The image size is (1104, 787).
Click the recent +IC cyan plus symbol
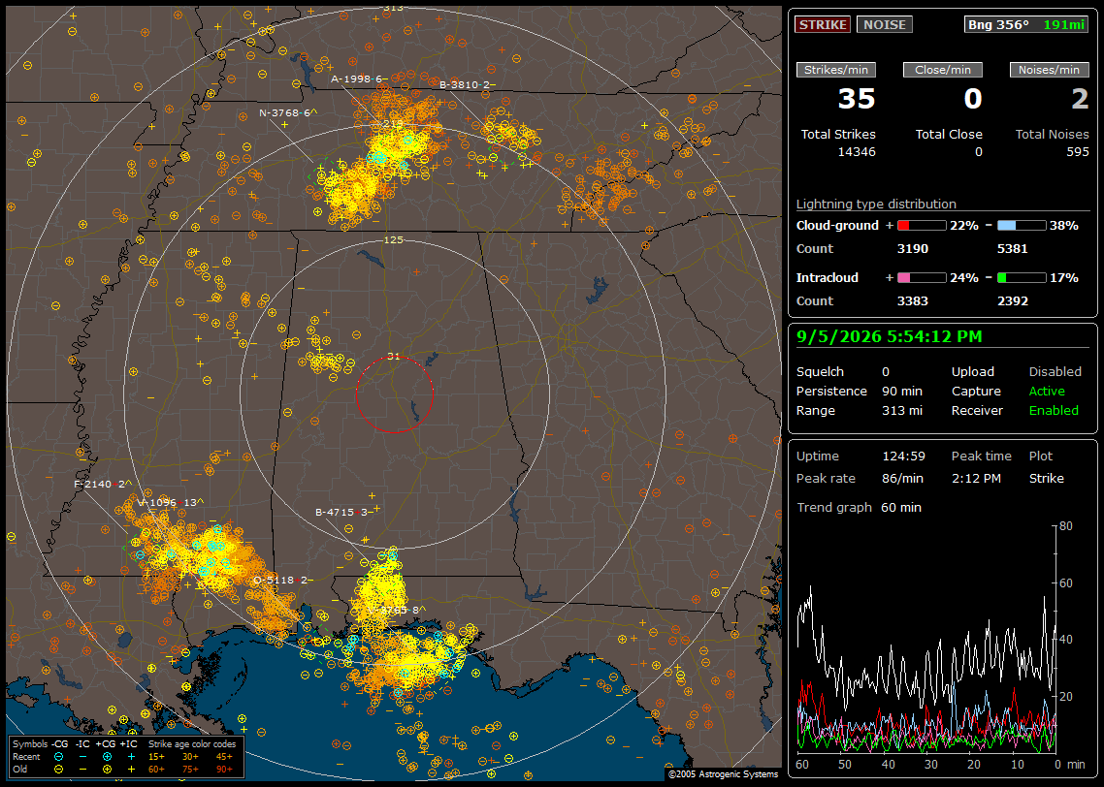131,757
